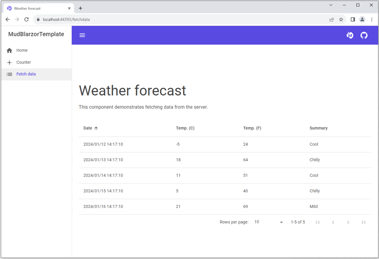Click the Date sort arrow icon
The width and height of the screenshot is (379, 259).
click(96, 128)
